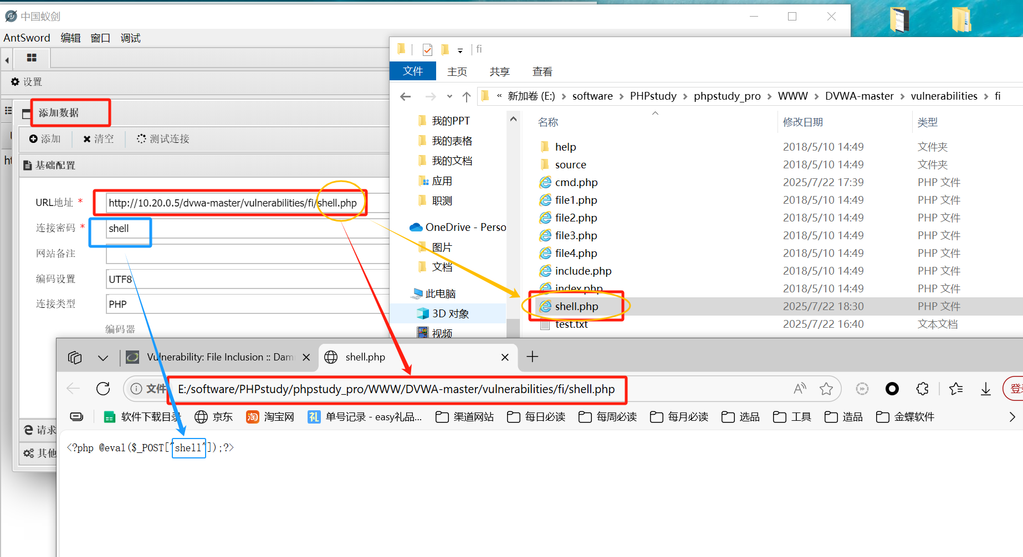Click Explorer back arrow
The width and height of the screenshot is (1023, 557).
tap(406, 96)
